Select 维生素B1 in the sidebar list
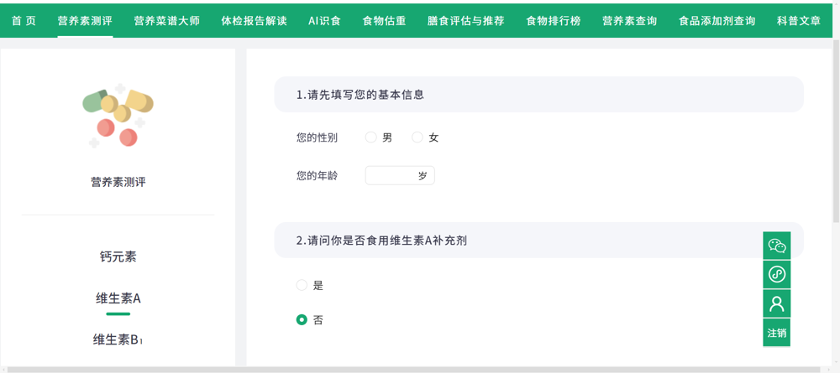 tap(118, 339)
